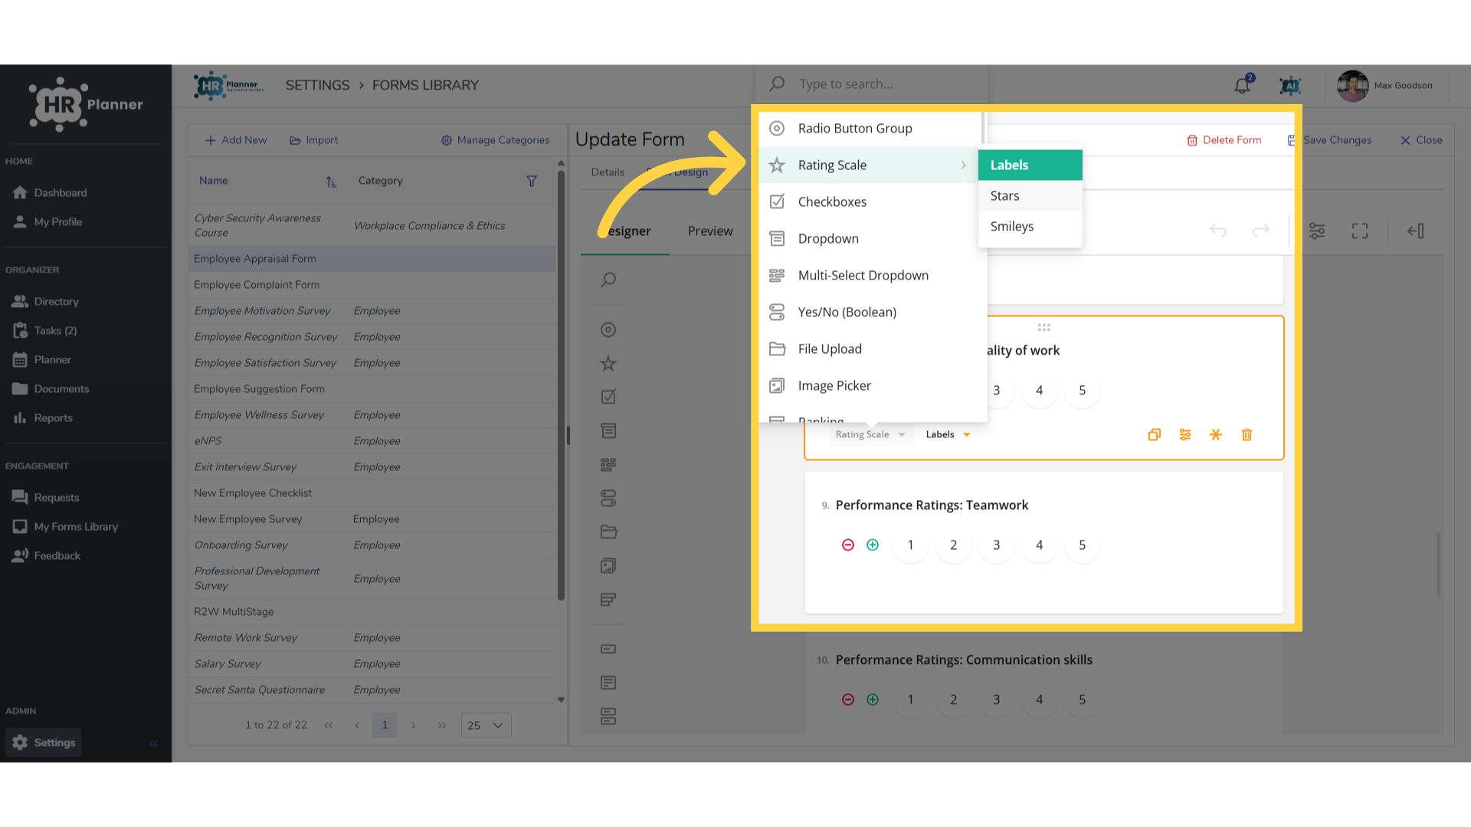Select the radio button tool in toolbox
Screen dimensions: 1471x827
tap(608, 330)
